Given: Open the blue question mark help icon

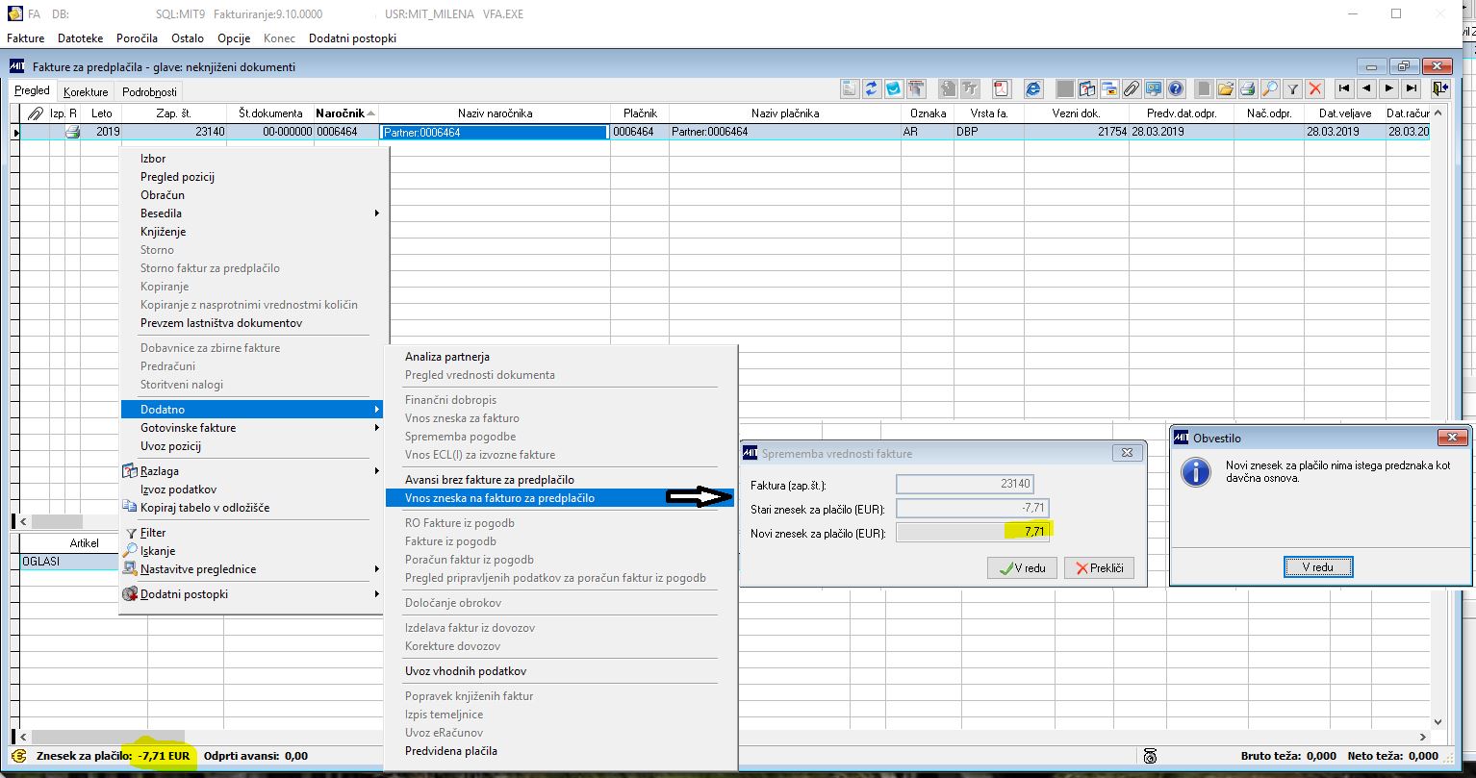Looking at the screenshot, I should click(x=1176, y=88).
